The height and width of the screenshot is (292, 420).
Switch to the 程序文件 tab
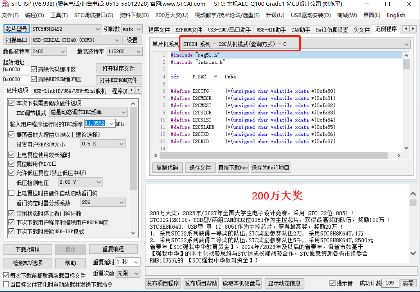159,30
